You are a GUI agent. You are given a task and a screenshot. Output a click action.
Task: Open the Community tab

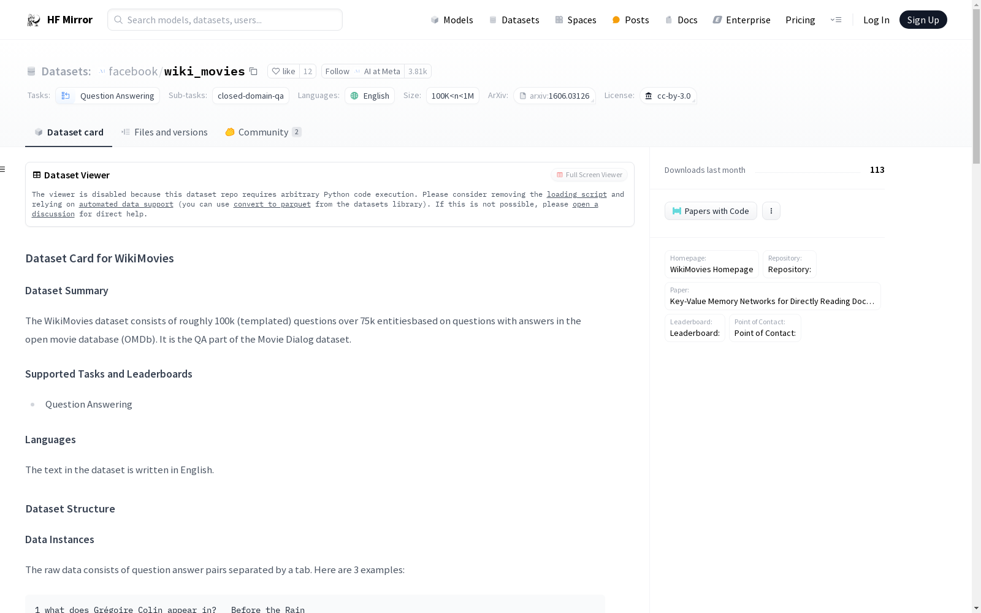pos(263,132)
